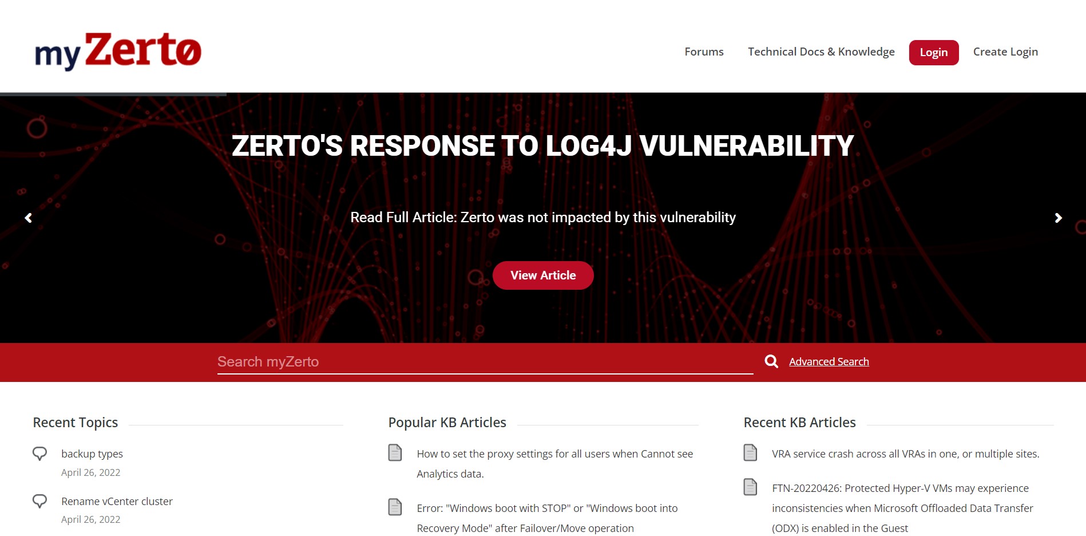Open the Rename vCenter cluster topic
The height and width of the screenshot is (536, 1086).
[x=117, y=501]
